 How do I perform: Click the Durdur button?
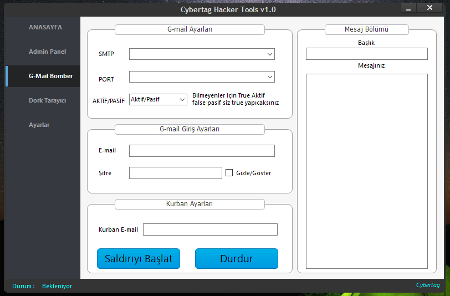click(x=237, y=259)
